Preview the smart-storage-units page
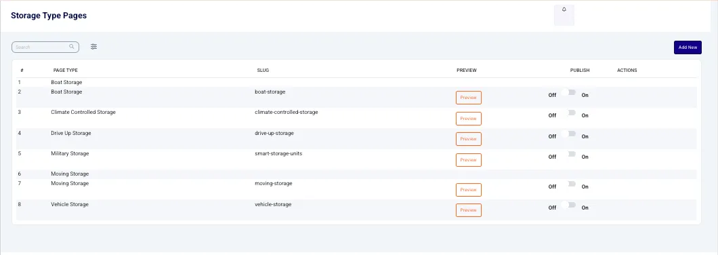 coord(469,160)
